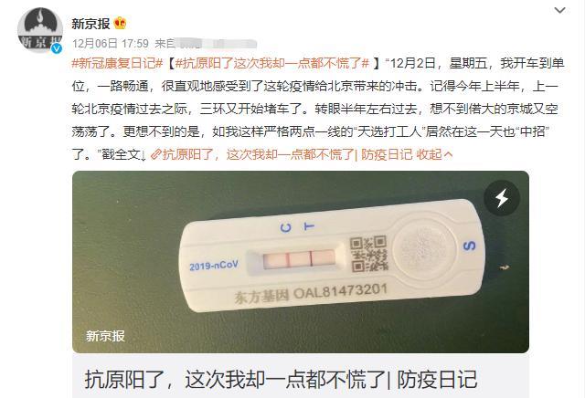Click the crown membership icon beside 新京报
Viewport: 585px width, 398px height.
coord(120,23)
